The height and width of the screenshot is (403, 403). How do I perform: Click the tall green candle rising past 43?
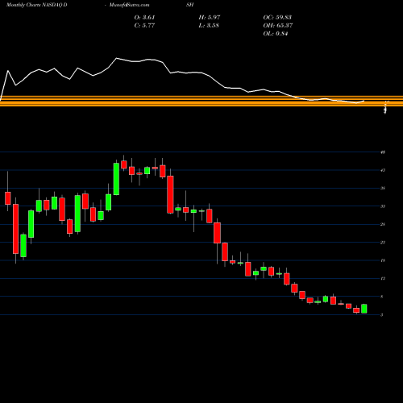pyautogui.click(x=116, y=179)
